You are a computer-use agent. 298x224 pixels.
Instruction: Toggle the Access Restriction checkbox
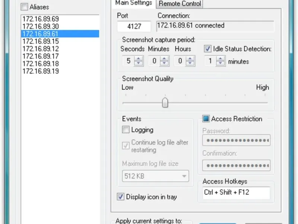[206, 119]
